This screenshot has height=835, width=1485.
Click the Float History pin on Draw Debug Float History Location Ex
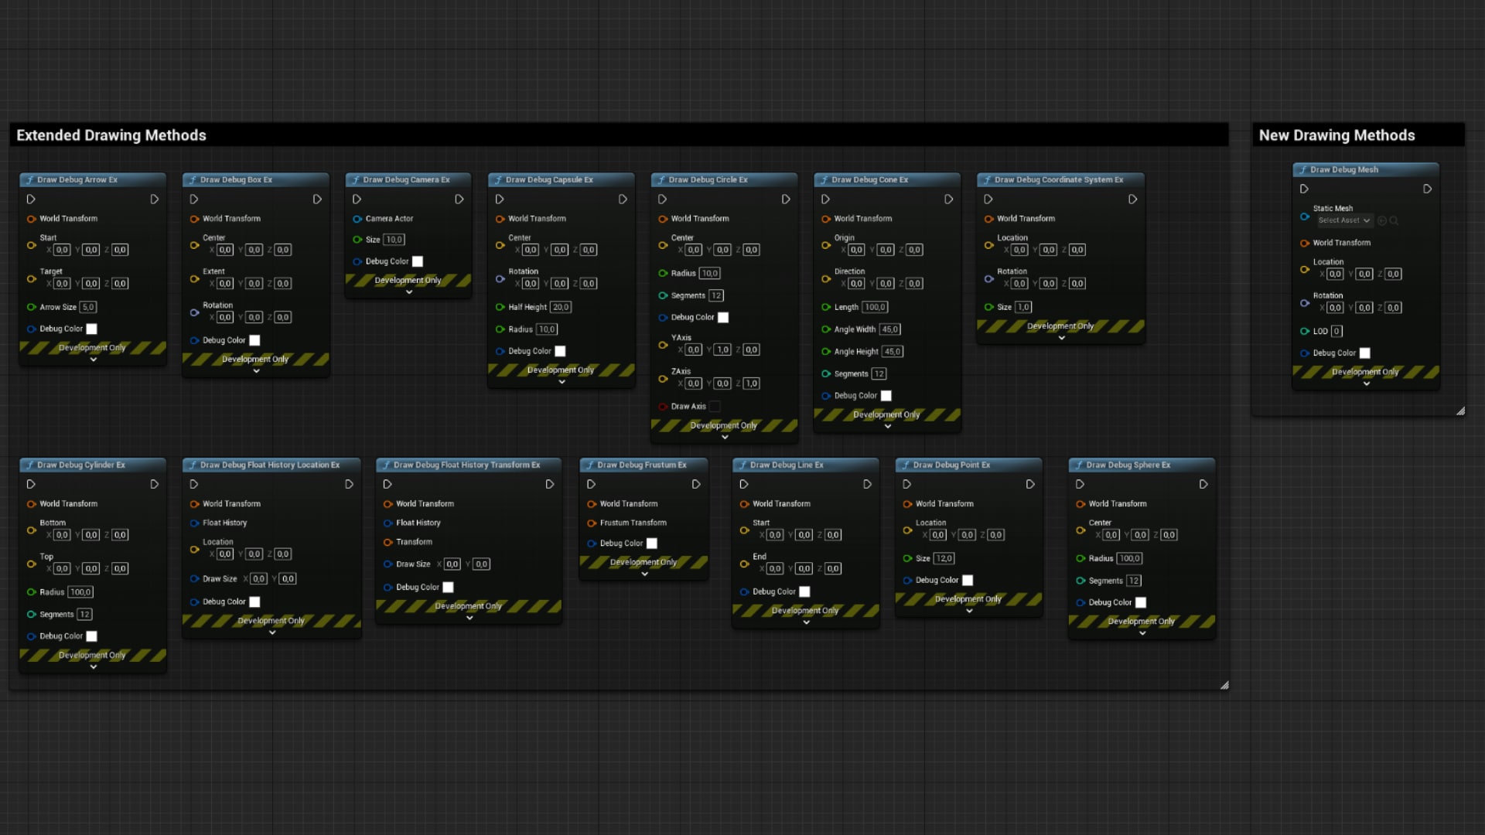click(x=193, y=523)
